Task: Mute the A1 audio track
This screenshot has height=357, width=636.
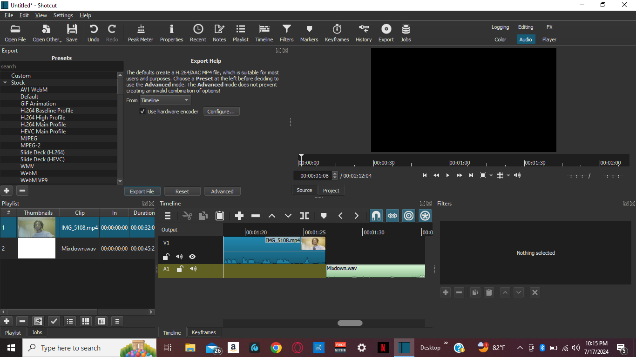Action: click(x=193, y=269)
